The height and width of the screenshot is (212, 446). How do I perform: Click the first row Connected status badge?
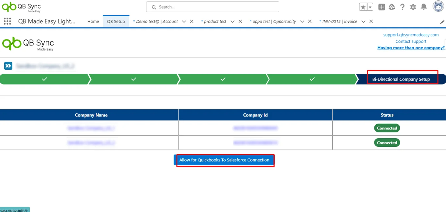tap(387, 128)
